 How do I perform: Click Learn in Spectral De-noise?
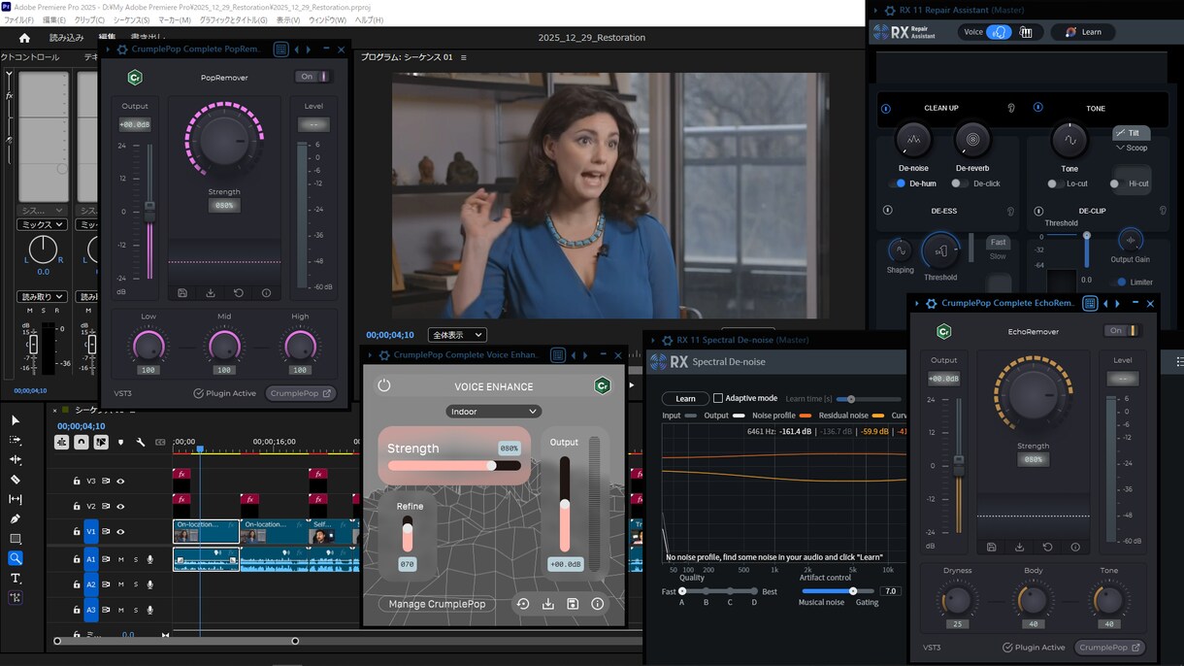click(685, 398)
